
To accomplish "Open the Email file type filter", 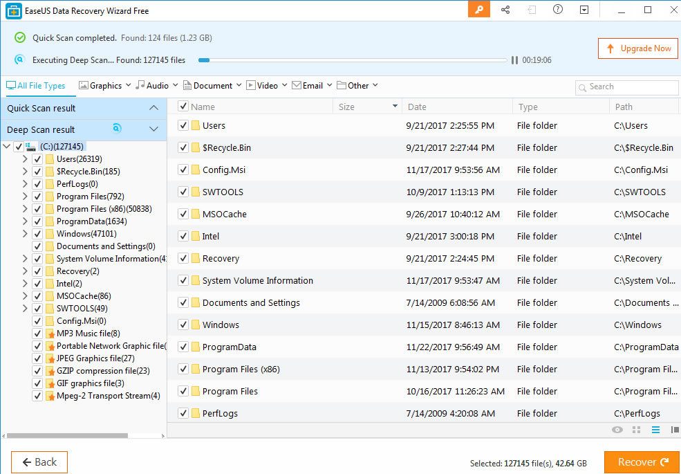I will coord(312,86).
